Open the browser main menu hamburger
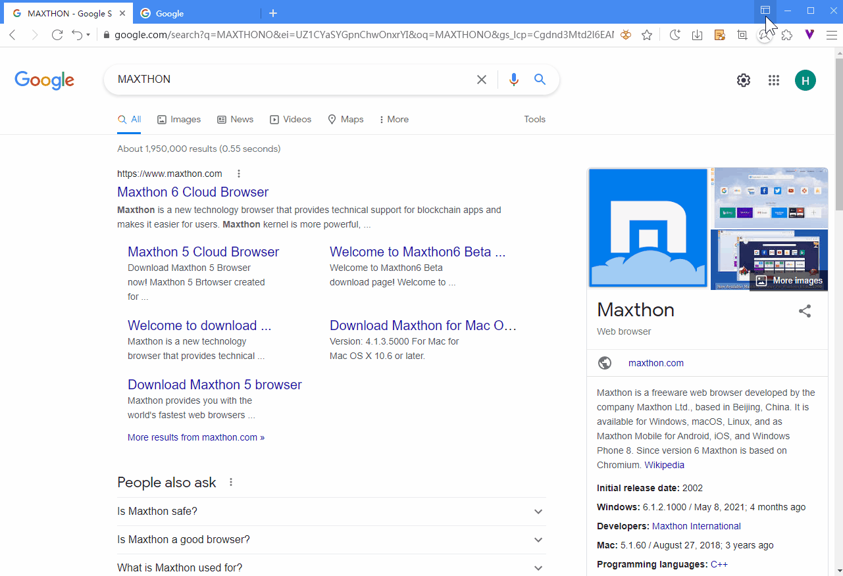 point(832,35)
